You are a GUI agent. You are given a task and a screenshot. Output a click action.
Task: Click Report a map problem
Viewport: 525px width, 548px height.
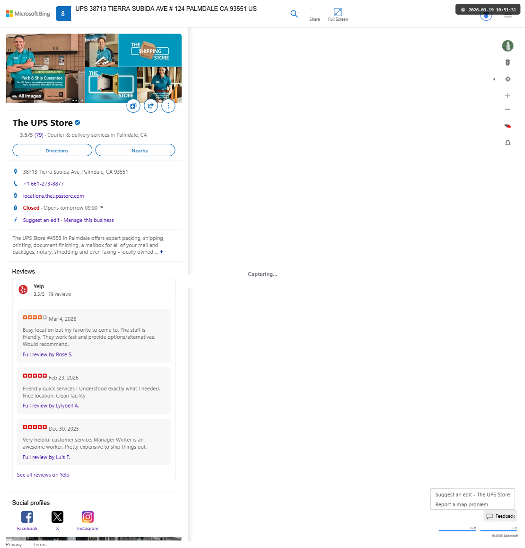coord(462,504)
